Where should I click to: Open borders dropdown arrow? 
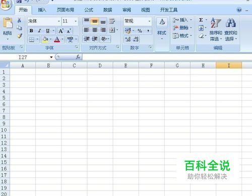37,39
